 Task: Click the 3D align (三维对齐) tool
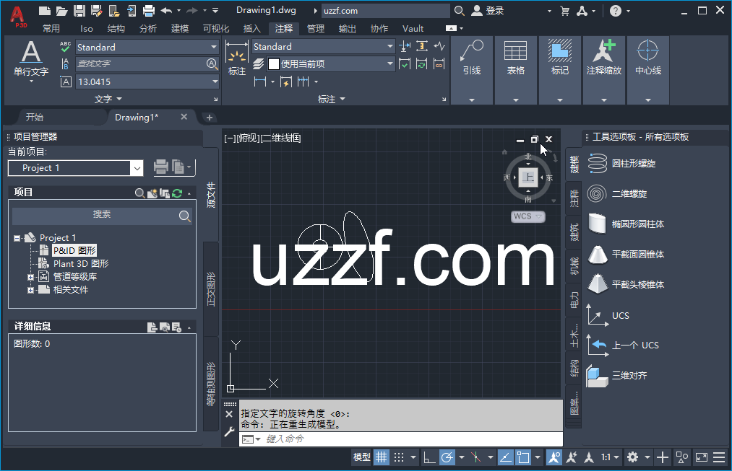pos(617,376)
